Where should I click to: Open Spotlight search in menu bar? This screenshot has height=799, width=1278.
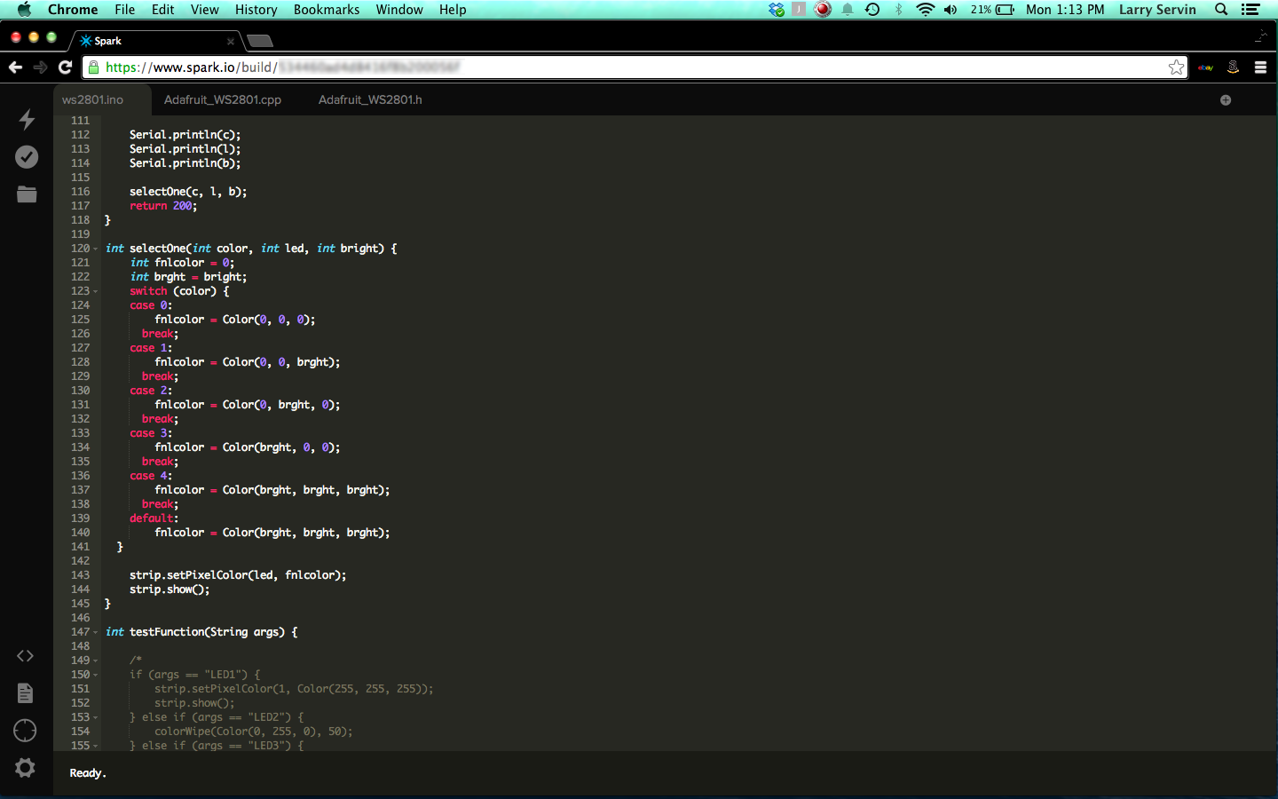click(1221, 10)
